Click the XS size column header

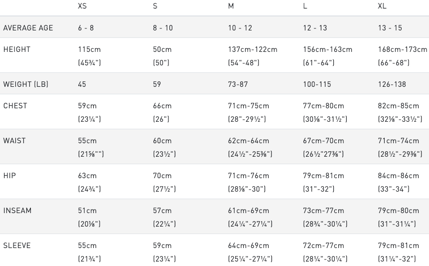82,6
